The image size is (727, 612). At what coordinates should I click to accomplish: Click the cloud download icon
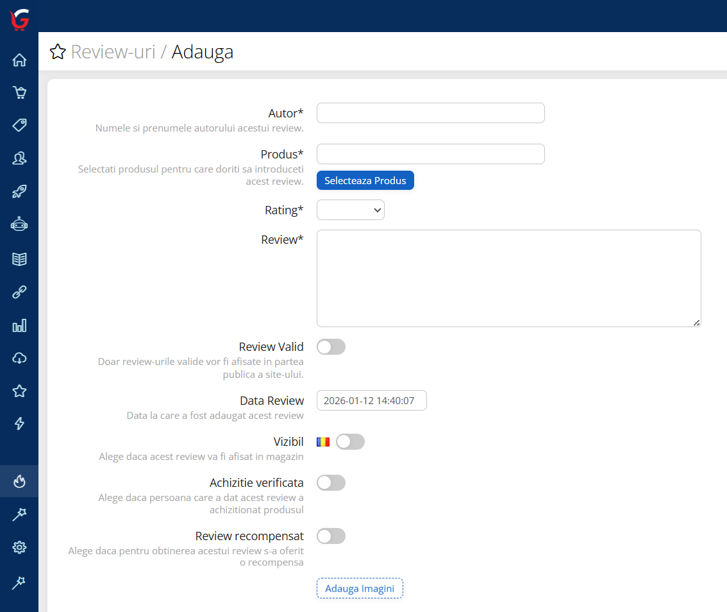point(19,358)
